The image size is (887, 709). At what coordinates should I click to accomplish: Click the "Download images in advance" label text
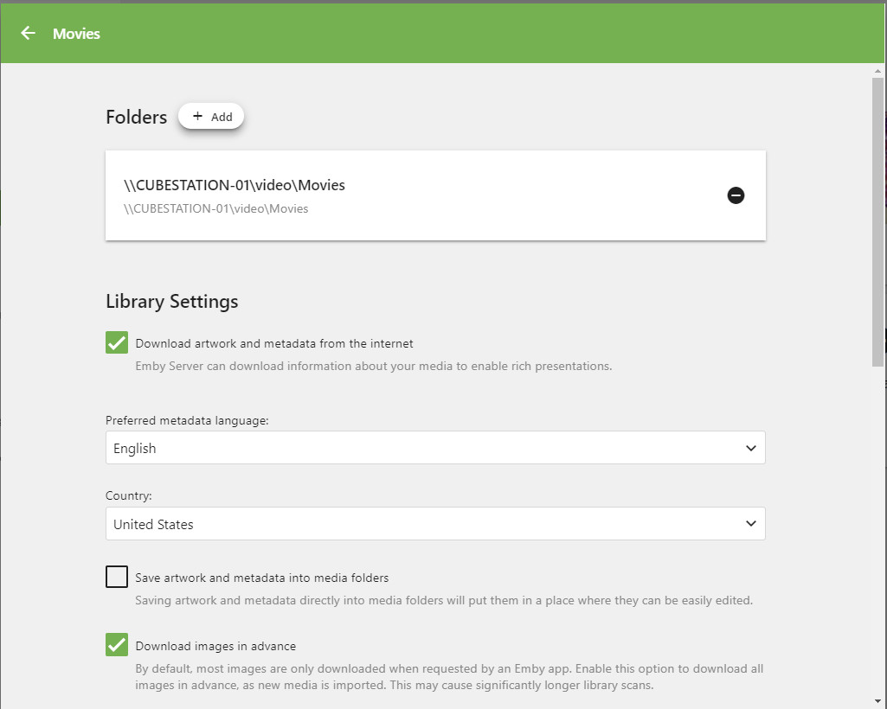click(215, 646)
